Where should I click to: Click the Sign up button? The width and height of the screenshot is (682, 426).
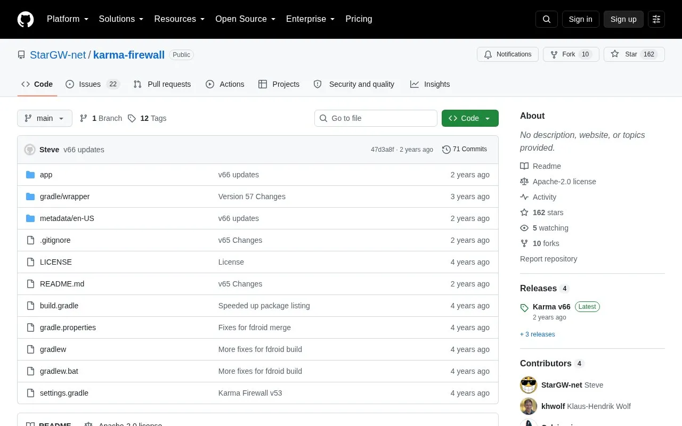tap(623, 19)
